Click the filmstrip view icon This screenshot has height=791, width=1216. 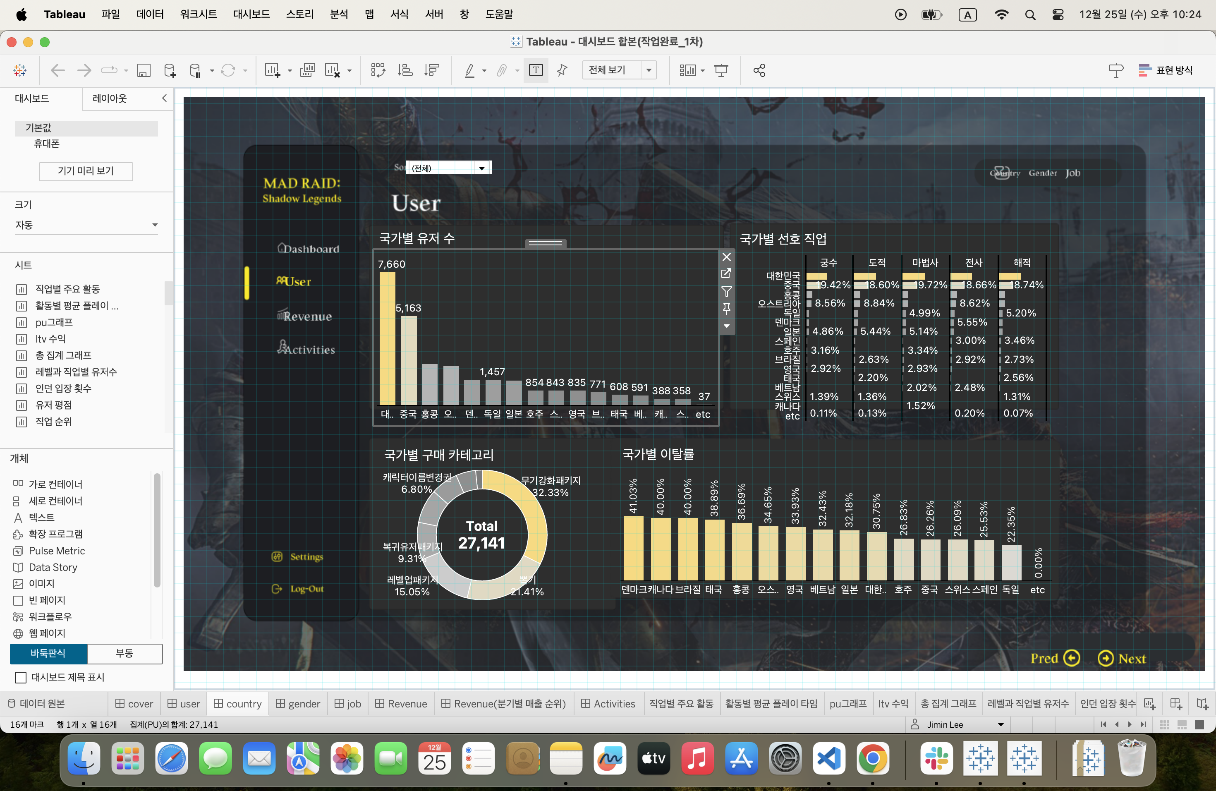(1182, 724)
